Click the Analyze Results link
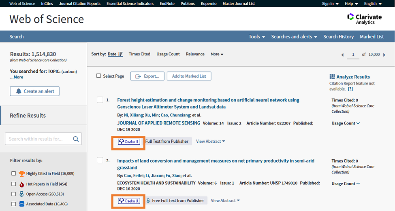This screenshot has width=395, height=211. [x=353, y=77]
